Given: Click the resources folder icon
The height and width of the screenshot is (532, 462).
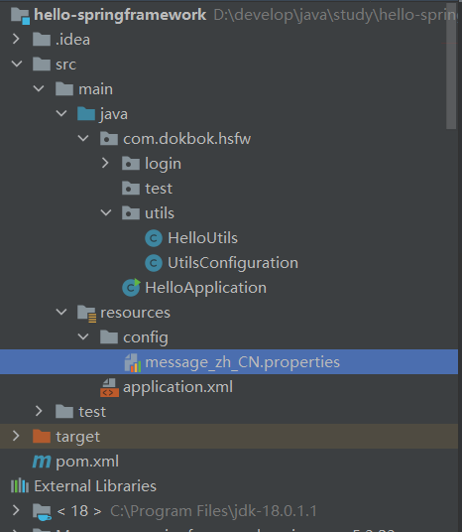Looking at the screenshot, I should click(x=87, y=314).
